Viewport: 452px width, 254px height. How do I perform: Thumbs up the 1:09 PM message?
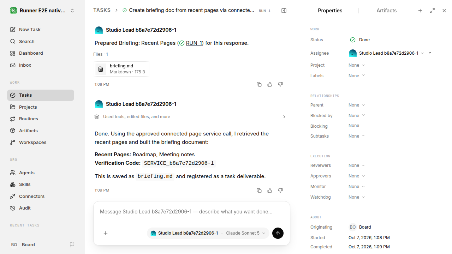(270, 190)
